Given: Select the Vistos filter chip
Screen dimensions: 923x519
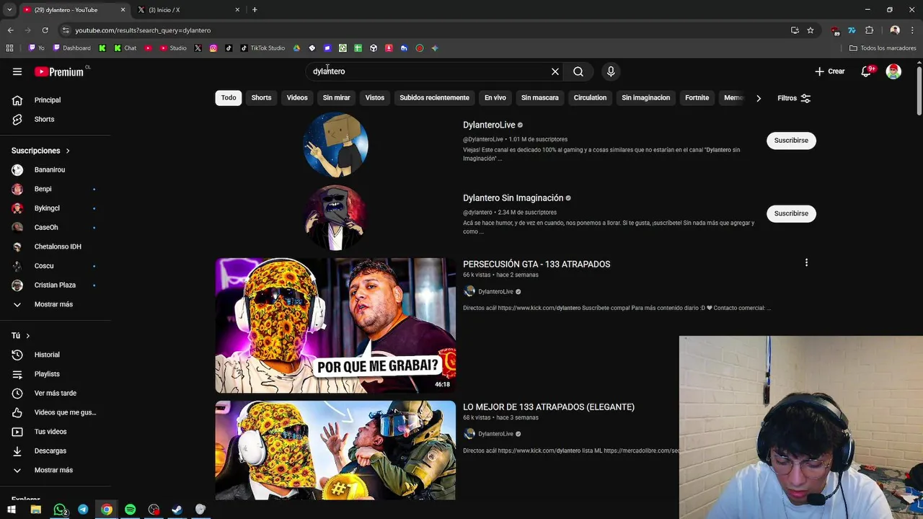Looking at the screenshot, I should pyautogui.click(x=375, y=98).
